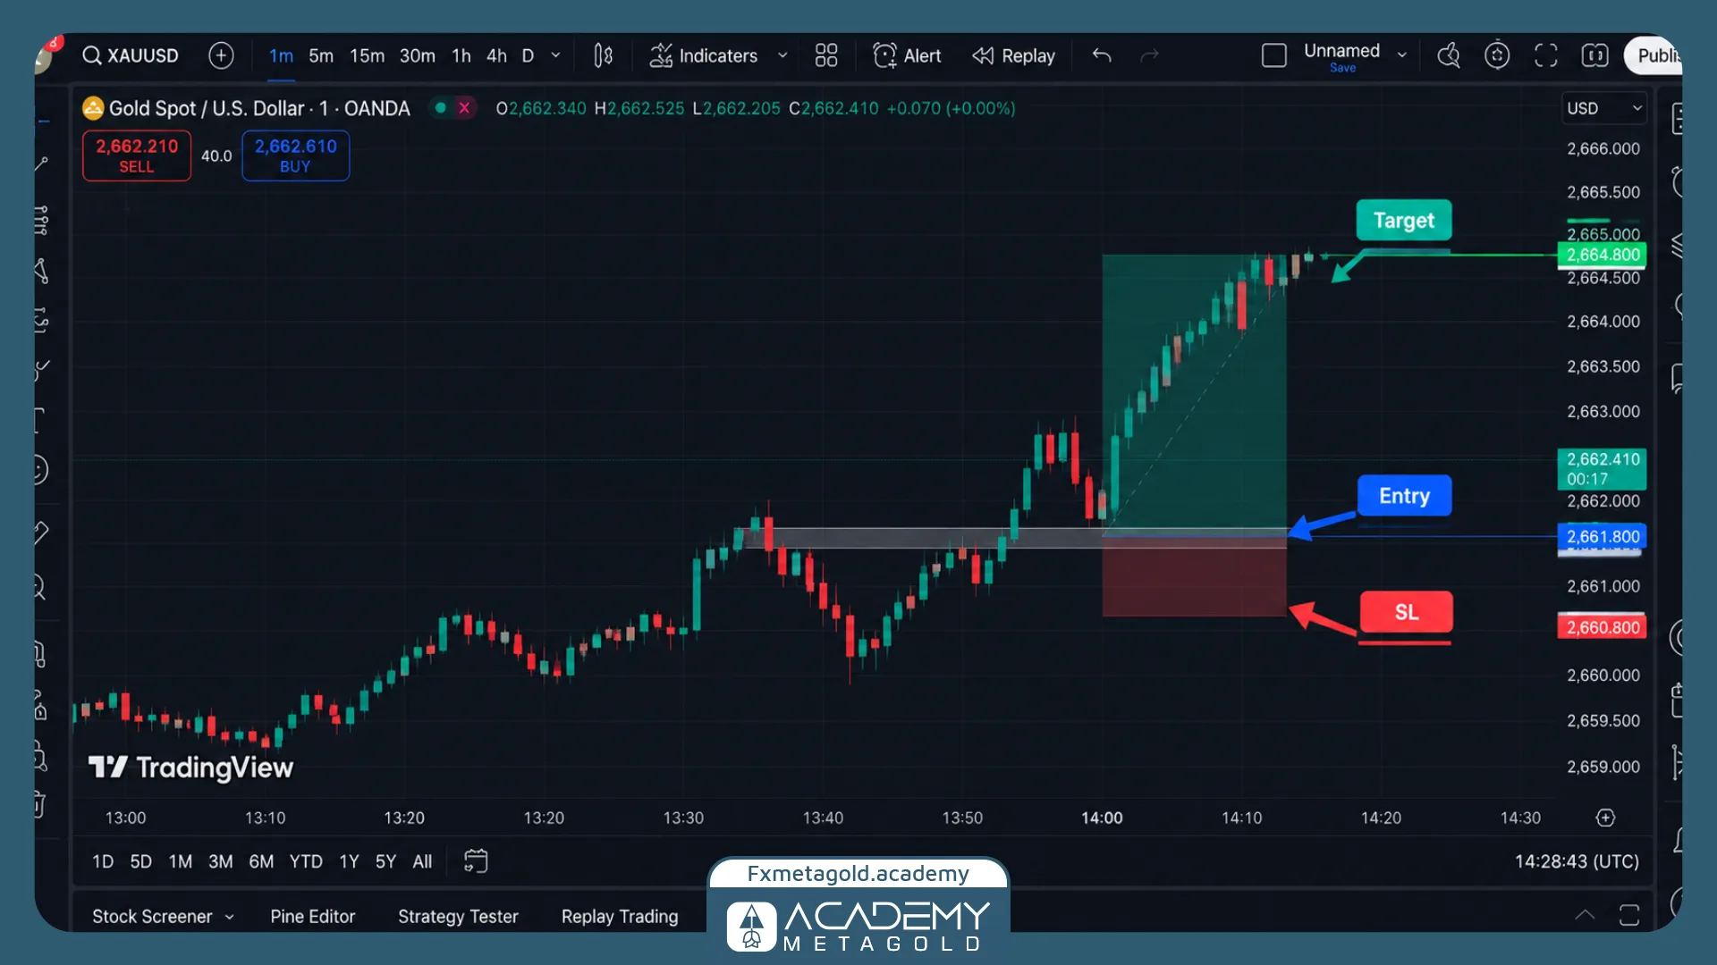Set range to 1D

coord(103,861)
